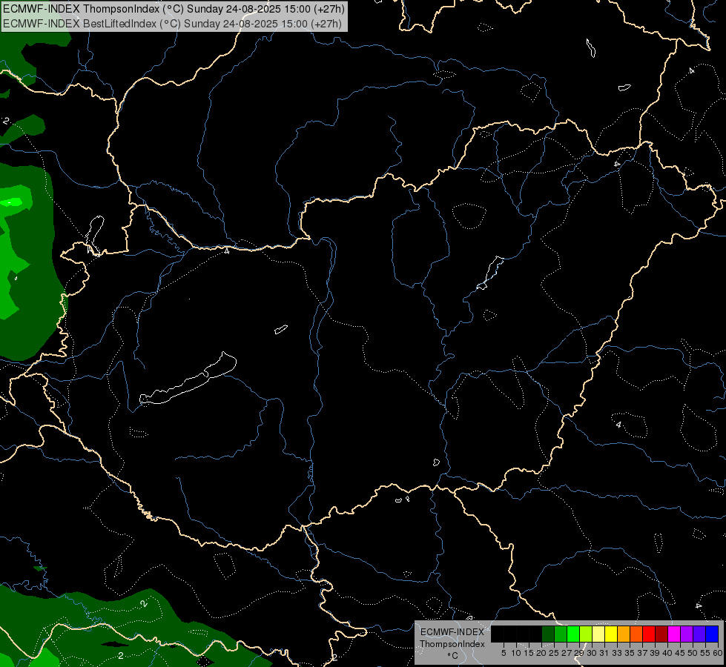Click legend scale value '35'
The image size is (726, 667).
(x=630, y=653)
